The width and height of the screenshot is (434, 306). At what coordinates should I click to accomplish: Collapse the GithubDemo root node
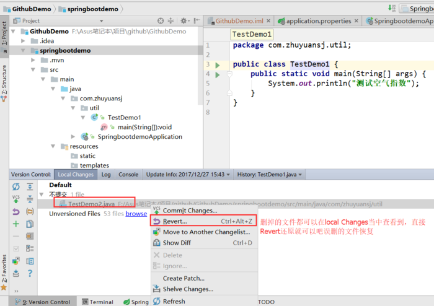coord(13,32)
